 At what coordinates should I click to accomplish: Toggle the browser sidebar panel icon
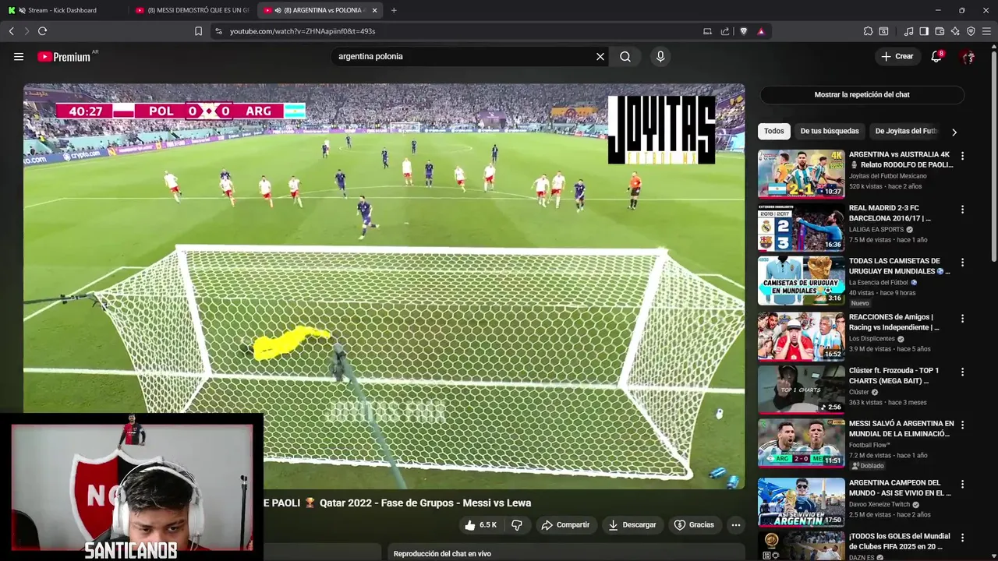click(x=924, y=31)
